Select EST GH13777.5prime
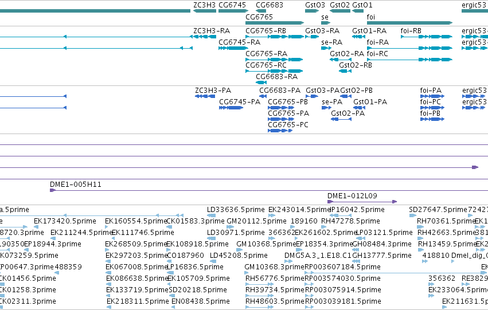 (x=382, y=256)
